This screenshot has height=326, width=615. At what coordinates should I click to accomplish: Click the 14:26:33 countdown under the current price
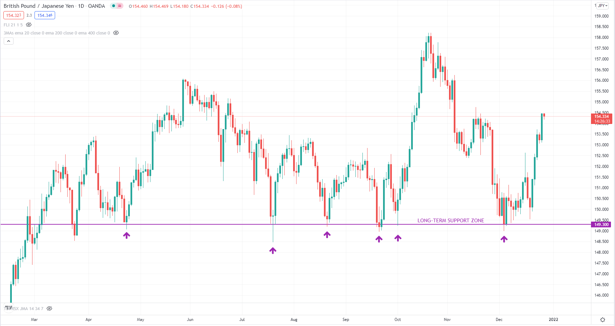click(x=601, y=121)
